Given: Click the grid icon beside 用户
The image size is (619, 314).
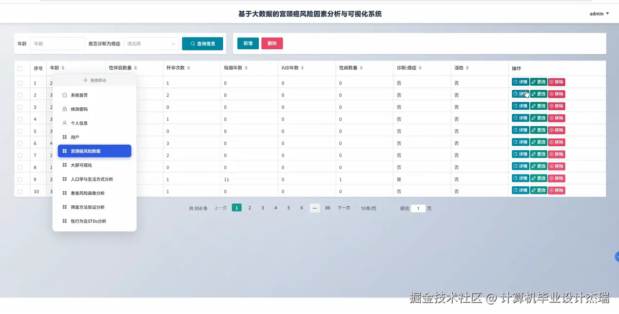Looking at the screenshot, I should [65, 137].
